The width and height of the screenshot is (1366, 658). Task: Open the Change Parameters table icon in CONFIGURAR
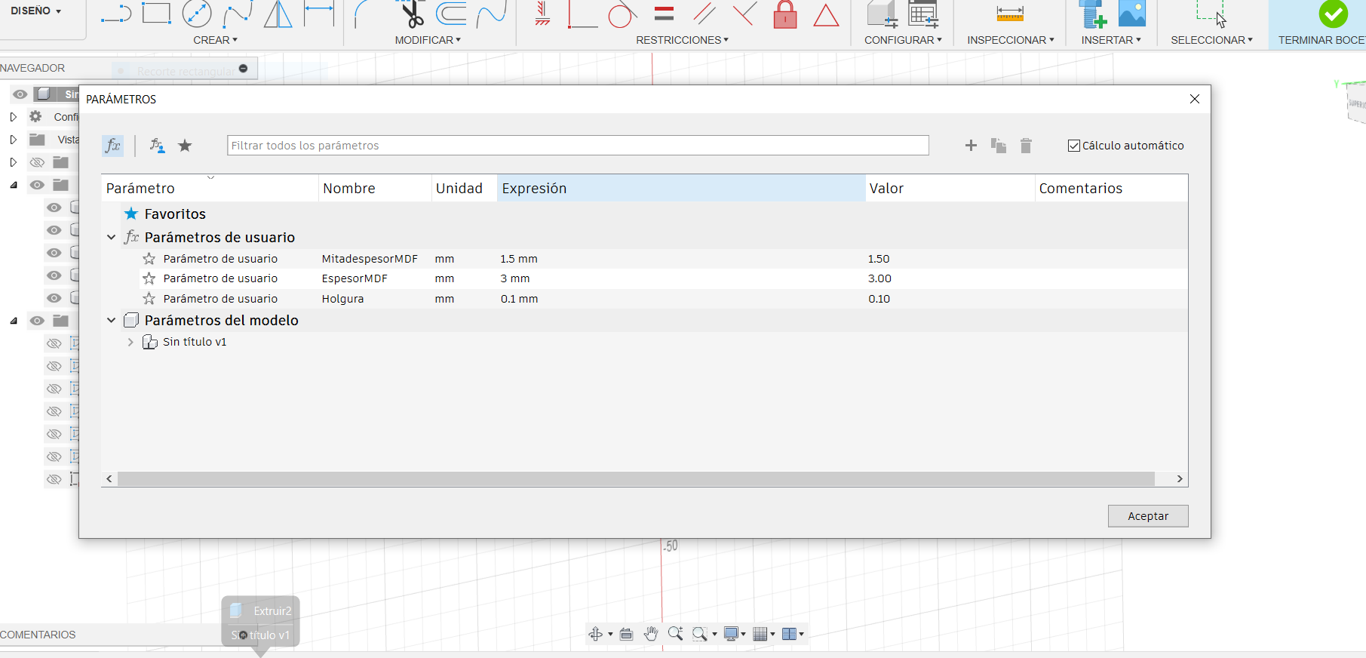click(x=923, y=14)
